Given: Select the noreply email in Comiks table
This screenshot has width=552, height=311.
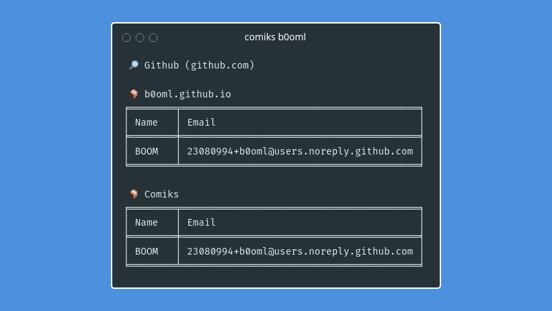Looking at the screenshot, I should (x=300, y=251).
